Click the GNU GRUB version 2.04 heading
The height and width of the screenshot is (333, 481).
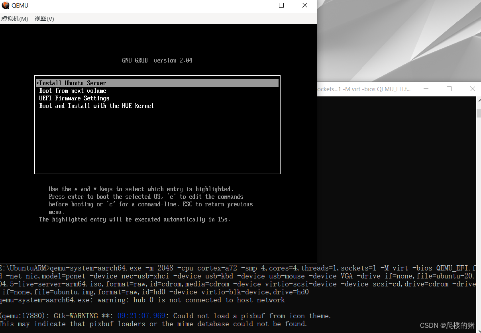tap(157, 61)
